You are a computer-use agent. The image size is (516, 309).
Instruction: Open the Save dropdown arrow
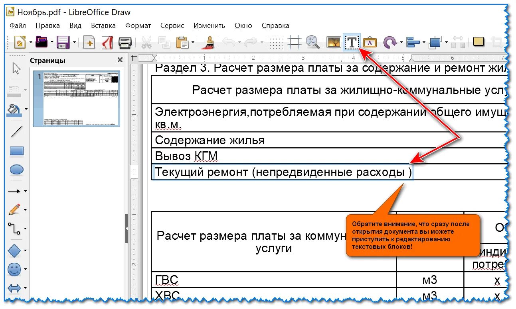pyautogui.click(x=73, y=42)
